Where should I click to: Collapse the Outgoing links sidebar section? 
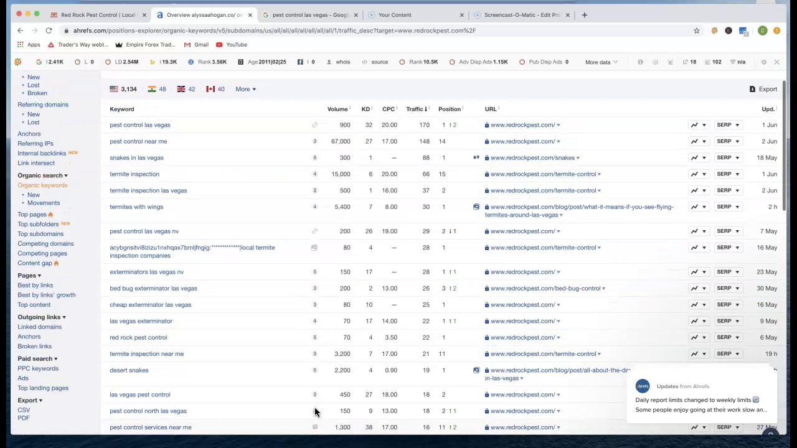(41, 317)
